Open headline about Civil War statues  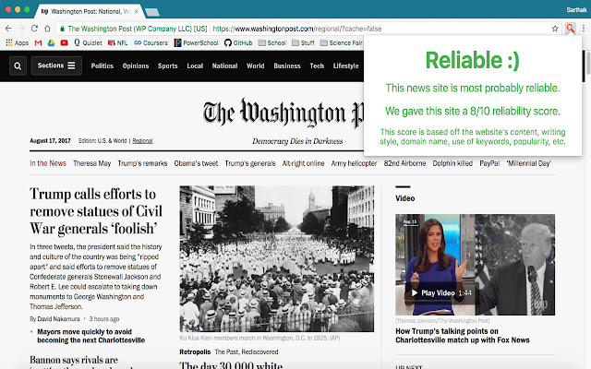pos(96,211)
